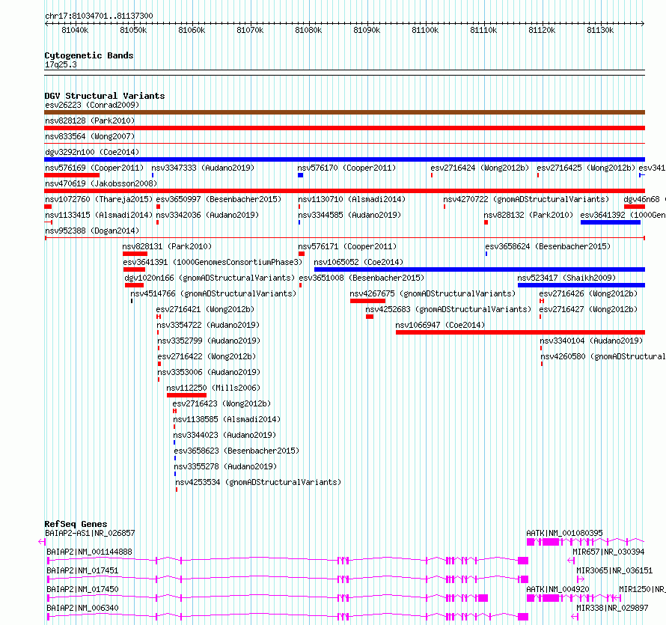The height and width of the screenshot is (625, 666).
Task: Click nsv4253534 gnomAD variant label
Action: [258, 482]
